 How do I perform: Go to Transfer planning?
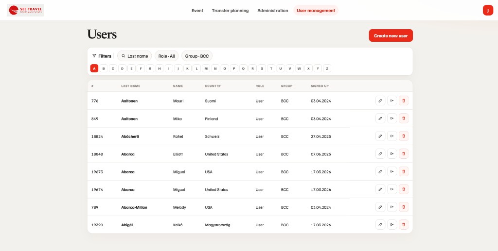pos(230,11)
